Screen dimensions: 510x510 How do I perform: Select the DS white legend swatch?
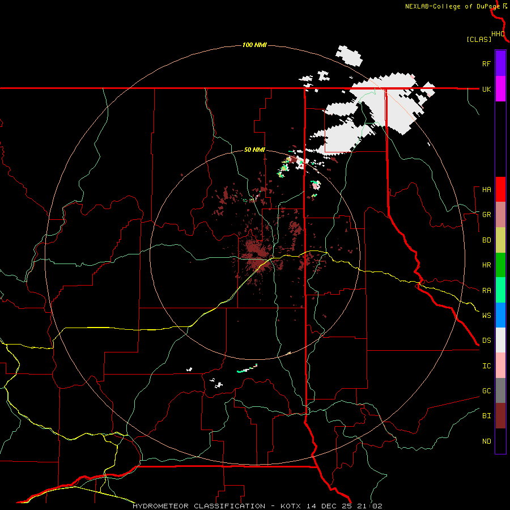(500, 340)
